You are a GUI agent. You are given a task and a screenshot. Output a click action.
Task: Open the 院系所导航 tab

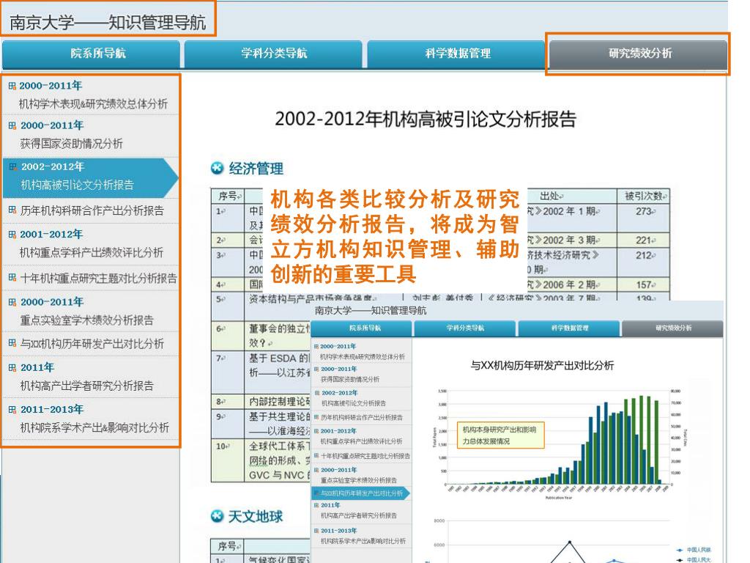click(x=92, y=53)
